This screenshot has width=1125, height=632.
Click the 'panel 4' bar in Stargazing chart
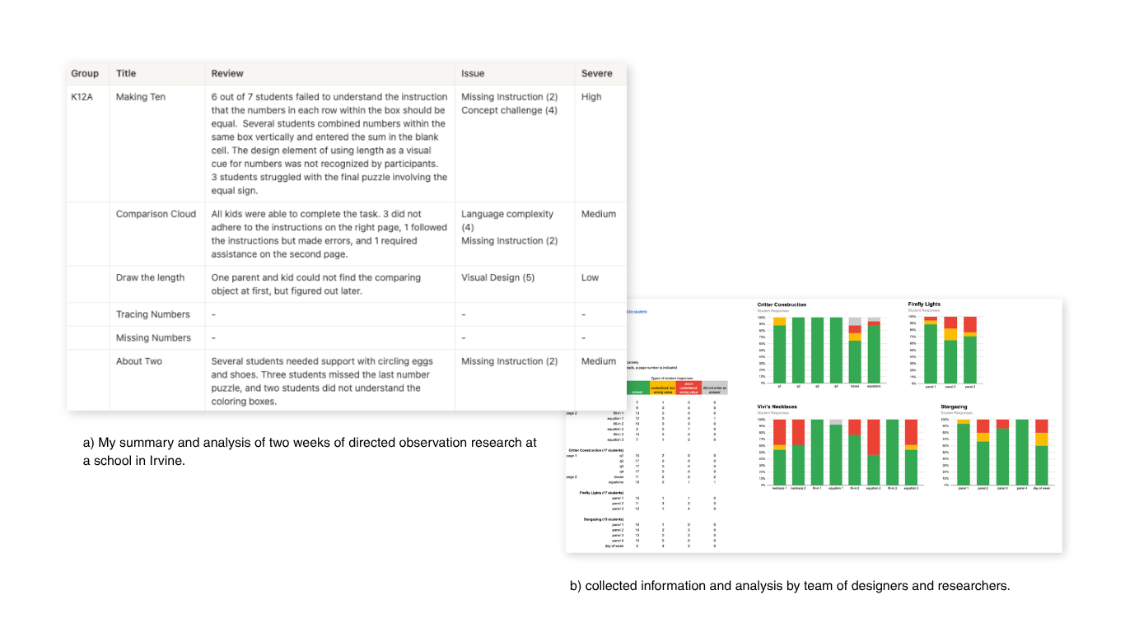tap(1022, 453)
